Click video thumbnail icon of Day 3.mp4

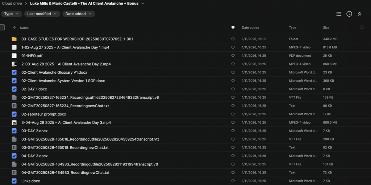[14, 122]
